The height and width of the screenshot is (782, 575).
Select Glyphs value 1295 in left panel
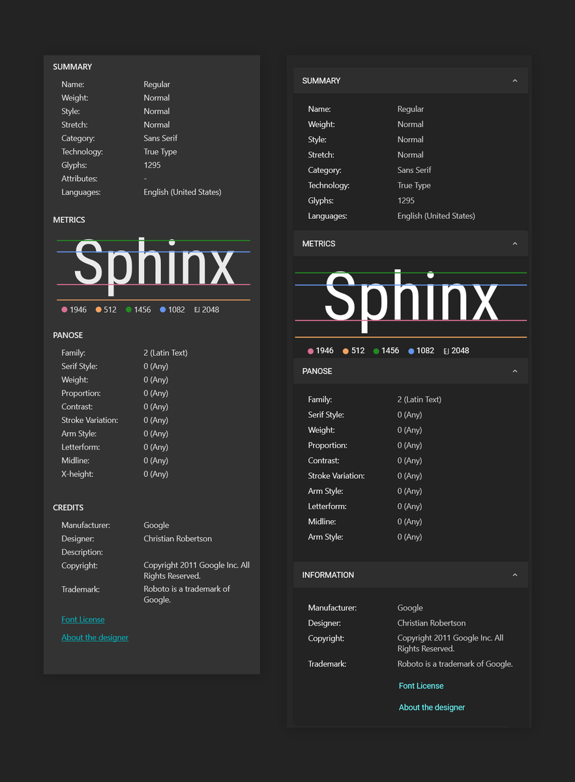[152, 166]
